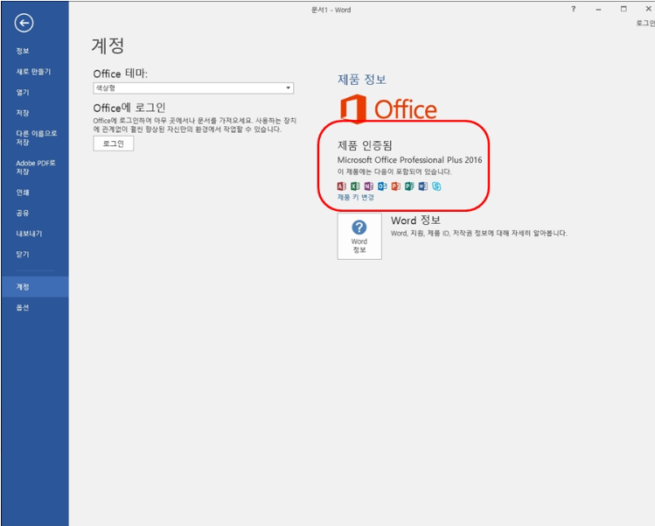Select 정보 in the left sidebar
The height and width of the screenshot is (526, 655).
pyautogui.click(x=23, y=51)
